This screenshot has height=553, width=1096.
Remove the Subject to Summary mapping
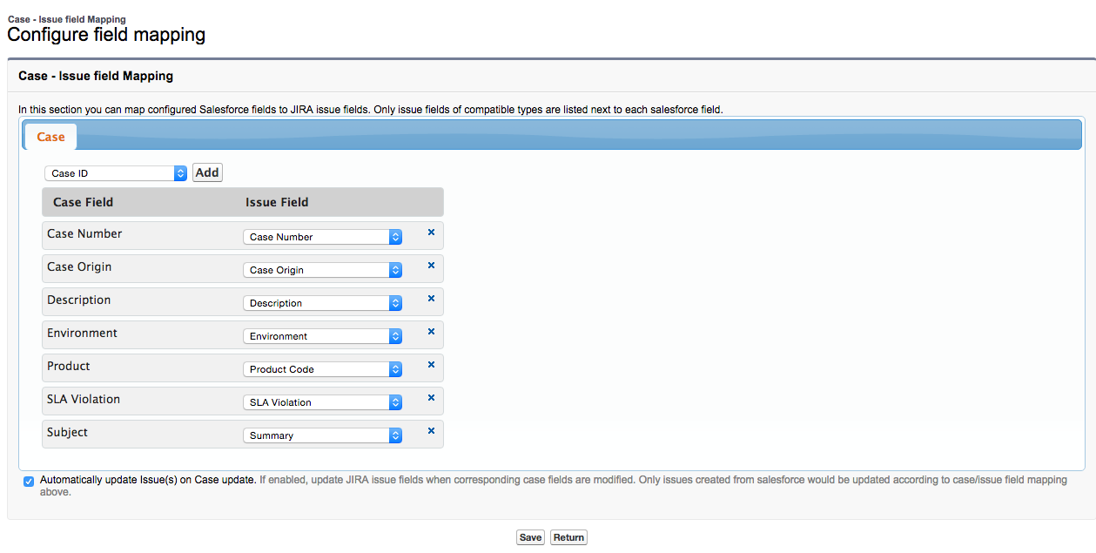click(431, 431)
